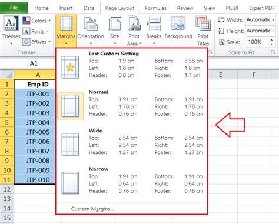
Task: Open the Expert PDF tab
Action: [x=262, y=8]
